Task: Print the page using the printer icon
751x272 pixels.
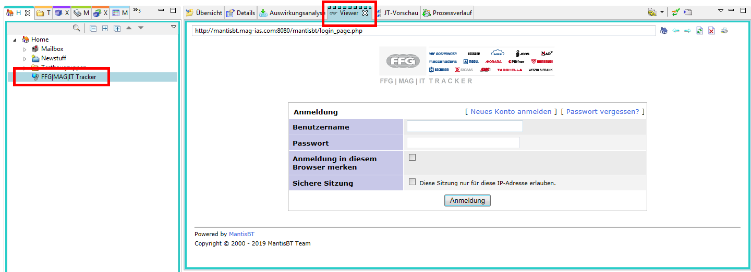Action: click(724, 31)
